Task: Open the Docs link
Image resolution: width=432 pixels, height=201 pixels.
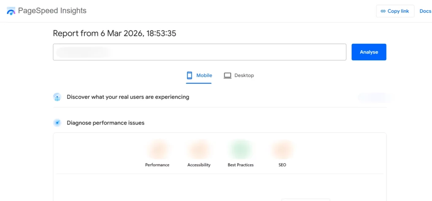Action: 425,11
